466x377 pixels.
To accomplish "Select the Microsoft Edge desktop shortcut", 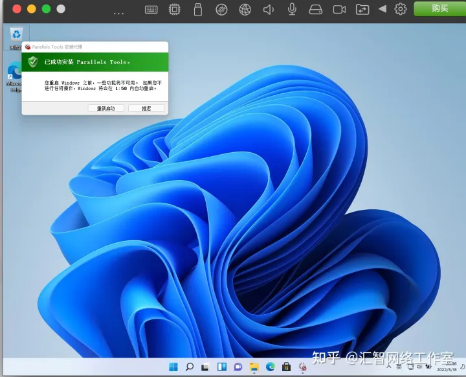I will pyautogui.click(x=14, y=77).
